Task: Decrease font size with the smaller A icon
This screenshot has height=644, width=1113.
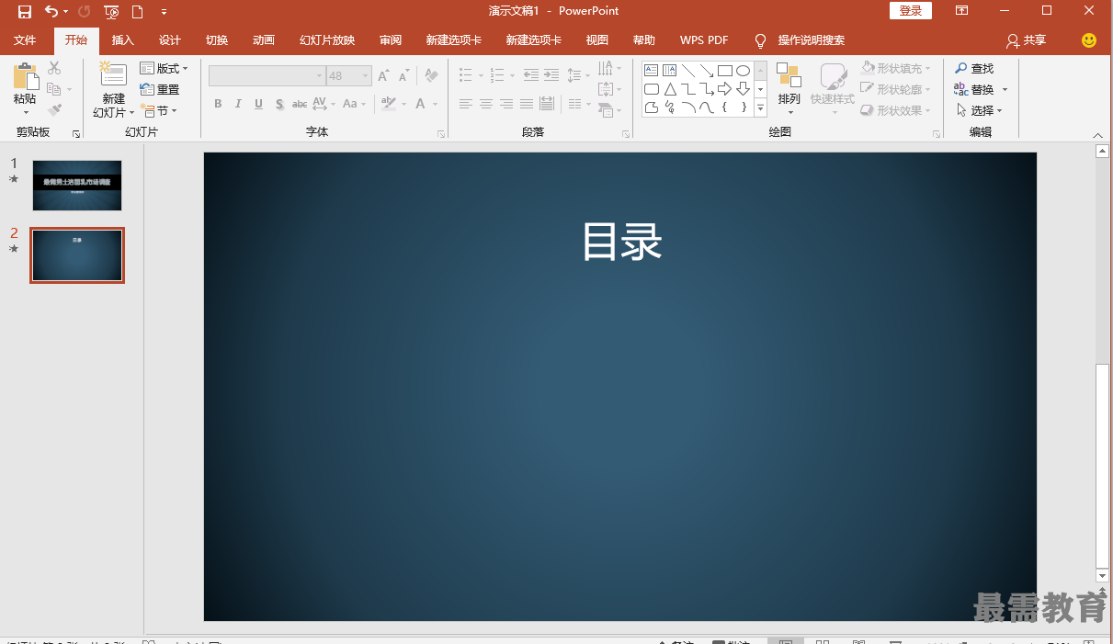Action: coord(403,75)
